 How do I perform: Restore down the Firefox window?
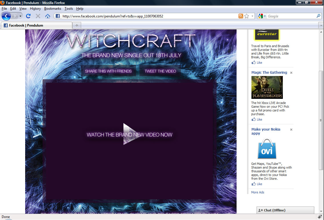307,2
